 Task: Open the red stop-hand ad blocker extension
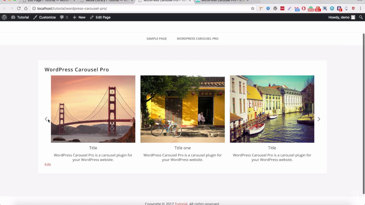tap(304, 9)
